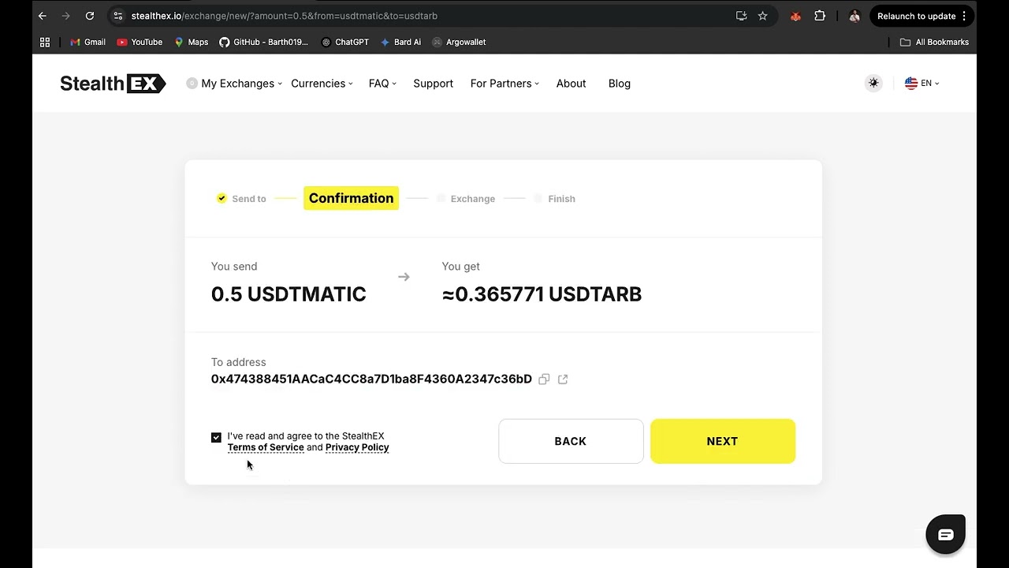Open address in explorer via external link icon

[563, 379]
